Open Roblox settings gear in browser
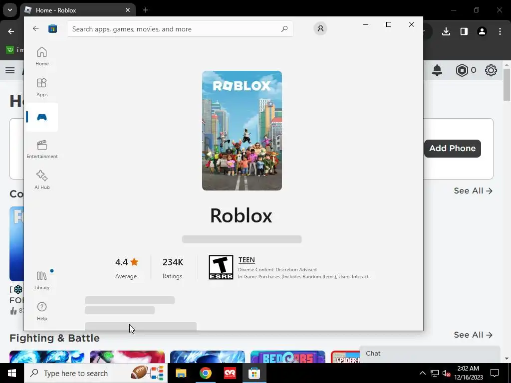The image size is (511, 383). click(491, 70)
